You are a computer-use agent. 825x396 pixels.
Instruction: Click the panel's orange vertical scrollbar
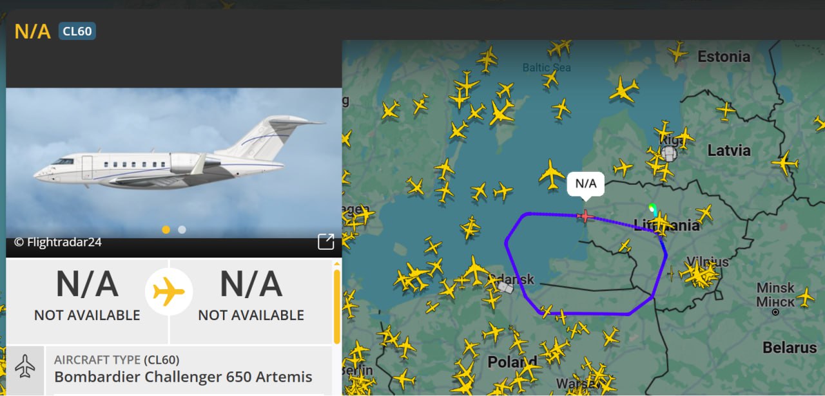336,306
